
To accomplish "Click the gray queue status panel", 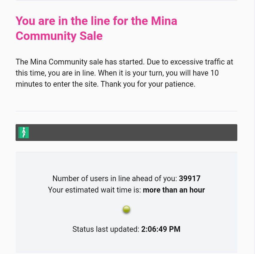I will click(126, 202).
